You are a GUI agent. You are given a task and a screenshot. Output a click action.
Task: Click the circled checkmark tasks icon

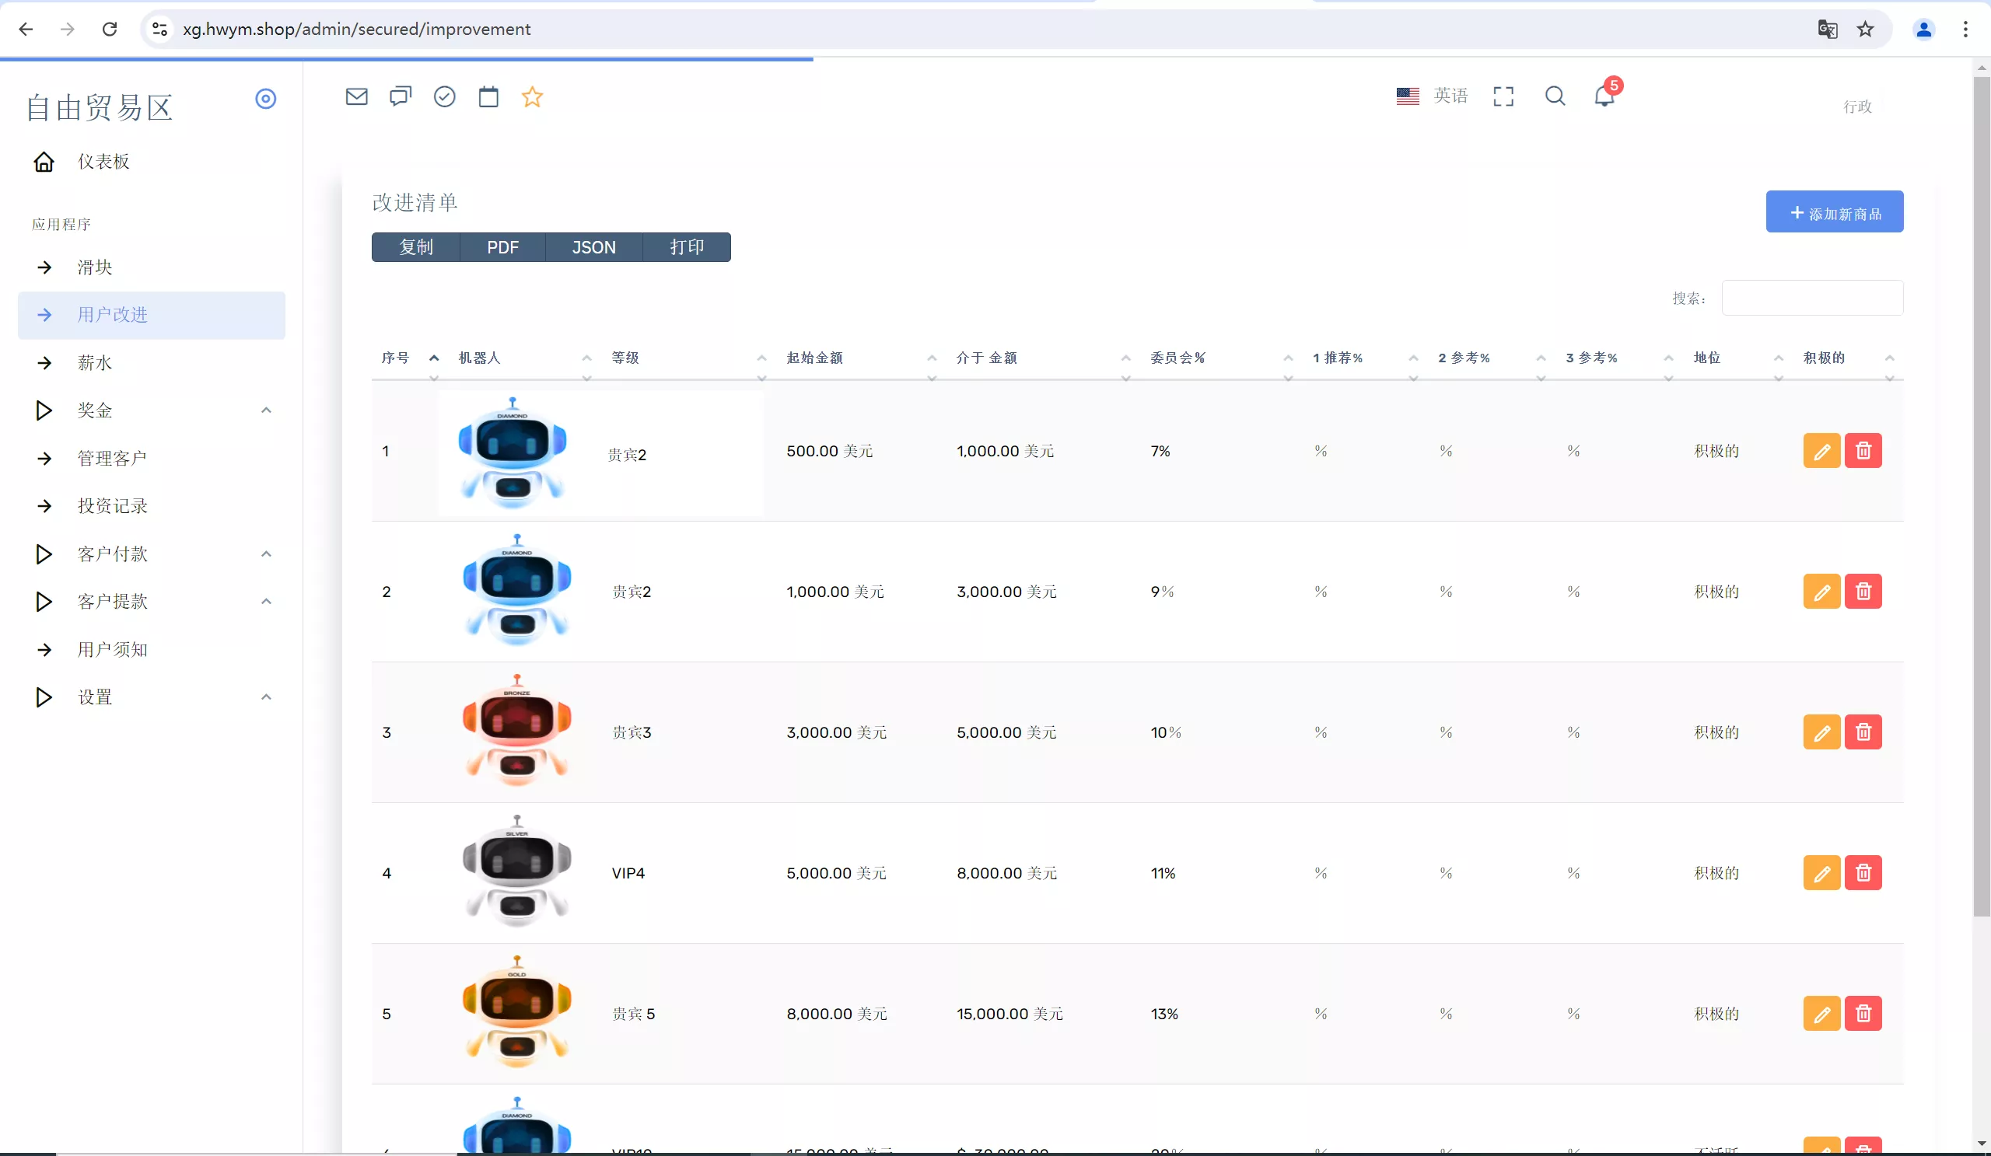click(445, 96)
